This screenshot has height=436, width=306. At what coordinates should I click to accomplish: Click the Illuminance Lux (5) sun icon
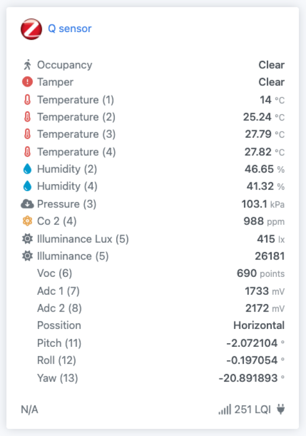click(27, 239)
